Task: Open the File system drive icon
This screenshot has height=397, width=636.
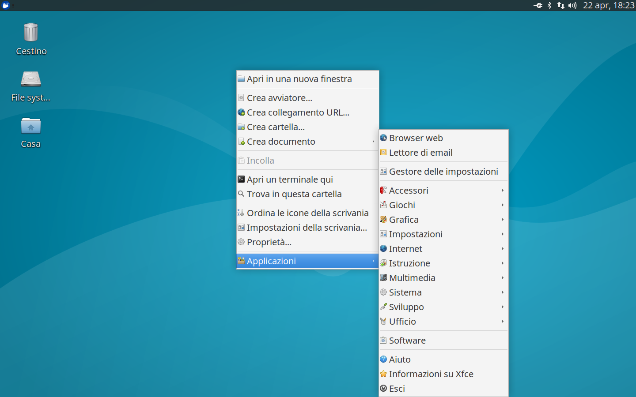Action: point(31,84)
